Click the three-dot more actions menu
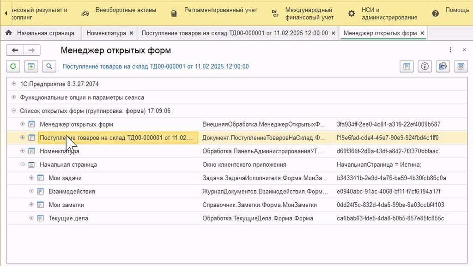Image resolution: width=473 pixels, height=266 pixels. (x=450, y=50)
